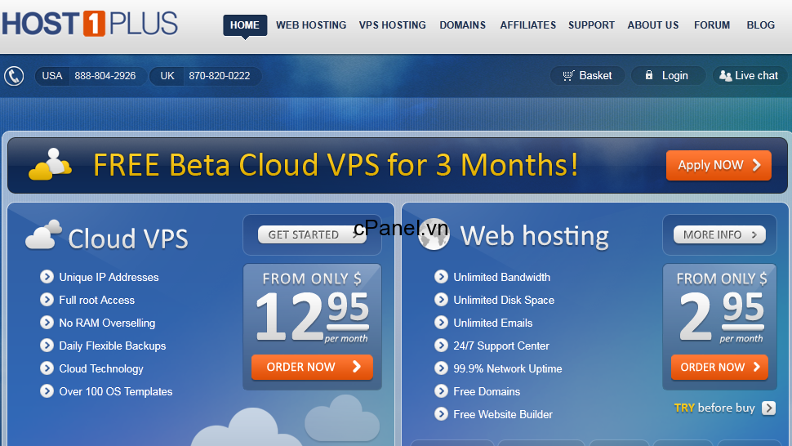The image size is (792, 446).
Task: Go to the DOMAINS menu item
Action: tap(463, 25)
